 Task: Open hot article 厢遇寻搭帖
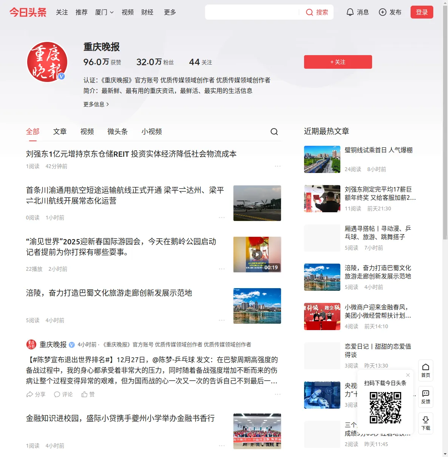[x=378, y=233]
